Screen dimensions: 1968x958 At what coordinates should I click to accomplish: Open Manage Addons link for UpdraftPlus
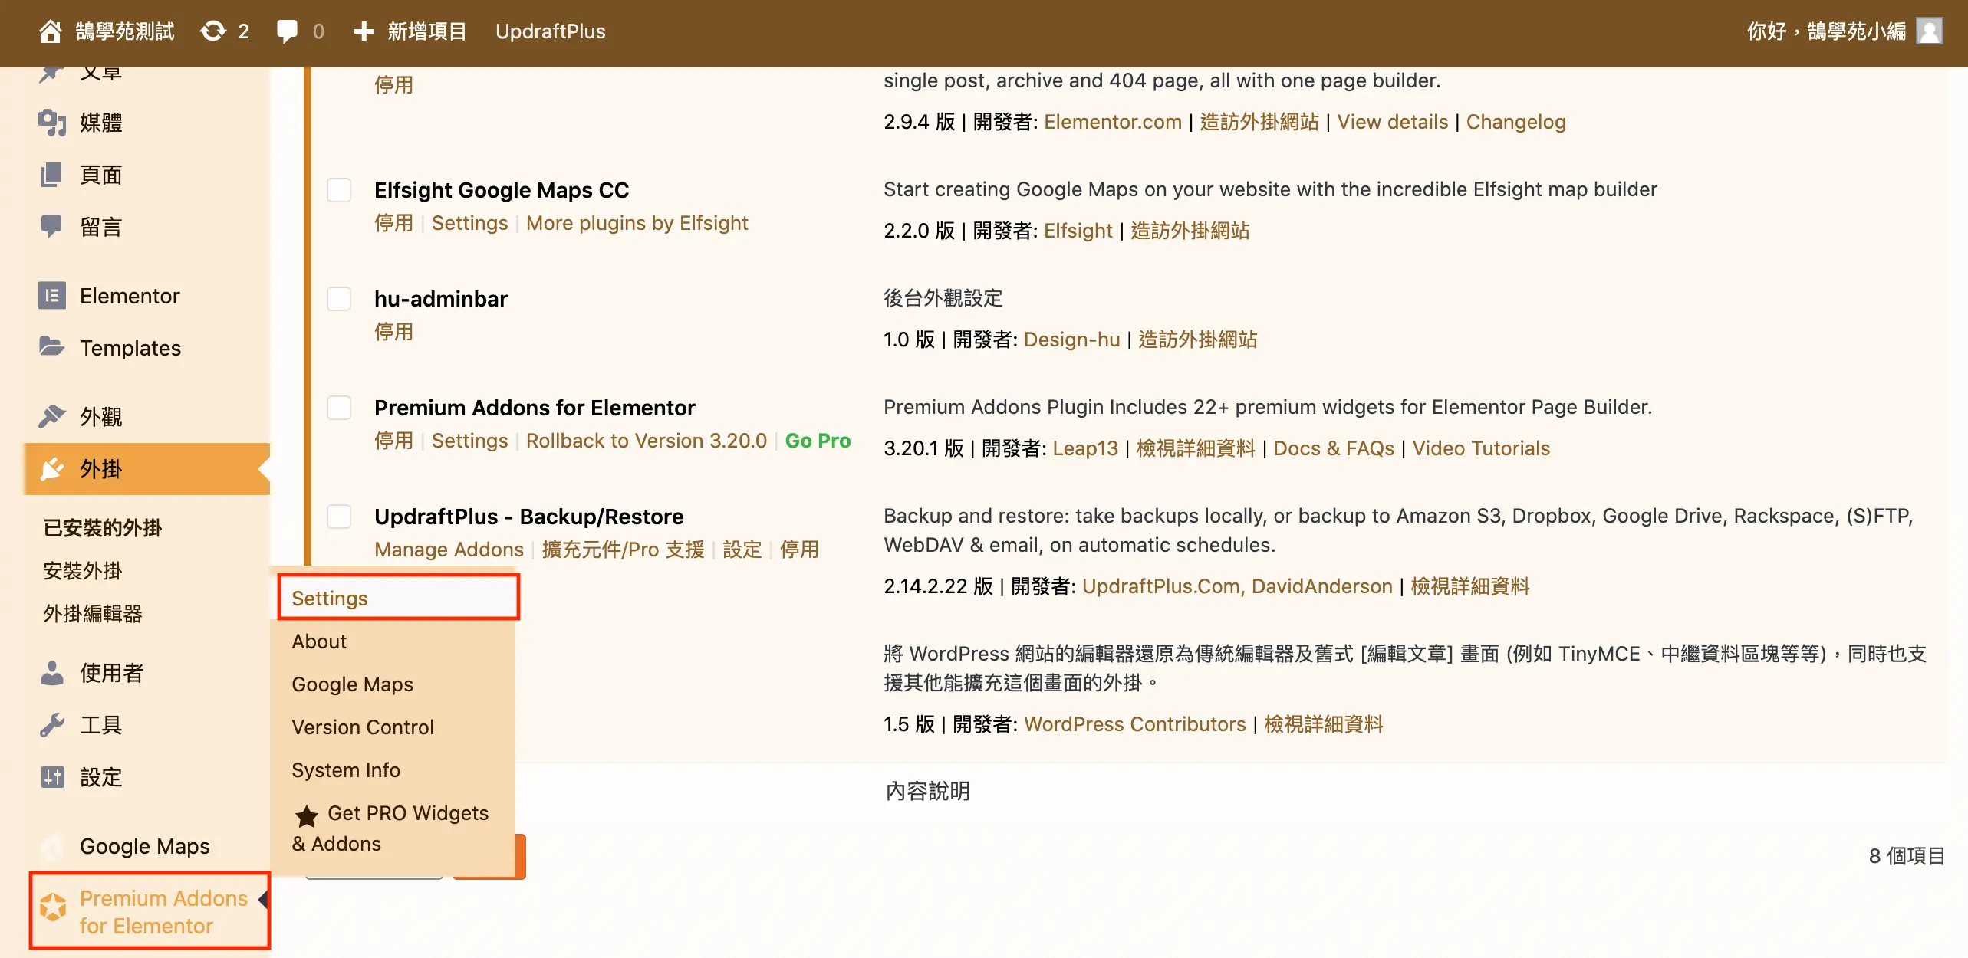pos(449,550)
